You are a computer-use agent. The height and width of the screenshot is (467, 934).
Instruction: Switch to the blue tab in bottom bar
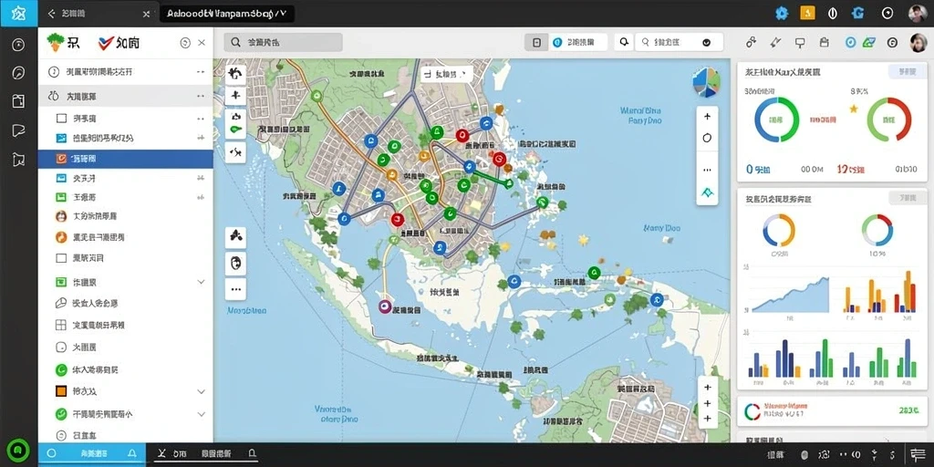point(92,454)
